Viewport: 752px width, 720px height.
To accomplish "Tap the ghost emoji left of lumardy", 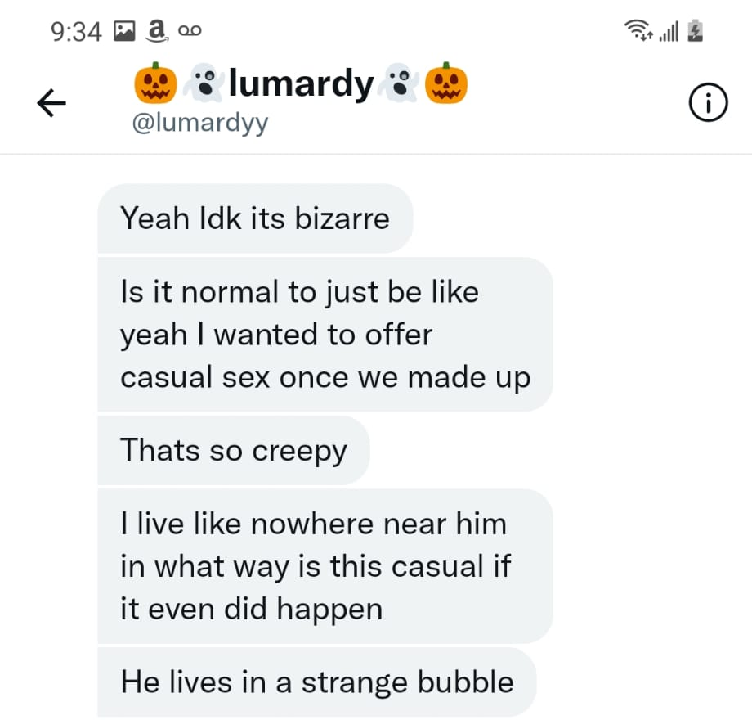I will (x=204, y=83).
